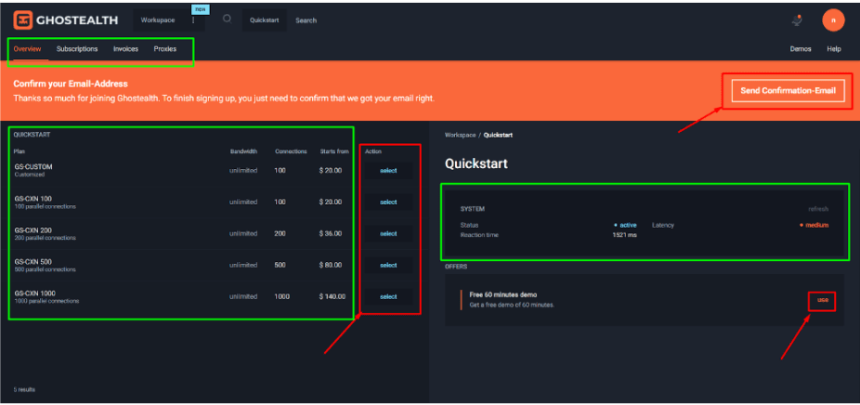Viewport: 860px width, 405px height.
Task: Switch to the Quickstart header tab
Action: tap(265, 20)
